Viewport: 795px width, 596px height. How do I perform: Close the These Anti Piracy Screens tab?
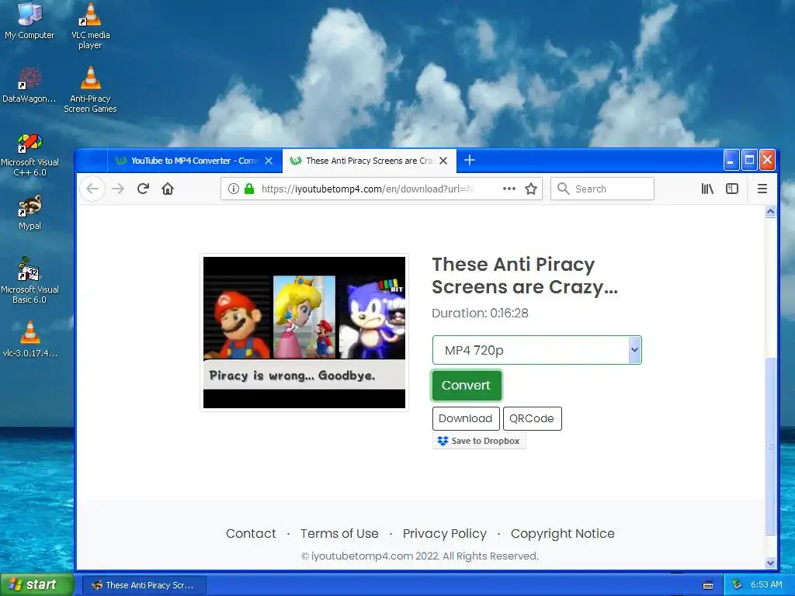[x=443, y=161]
